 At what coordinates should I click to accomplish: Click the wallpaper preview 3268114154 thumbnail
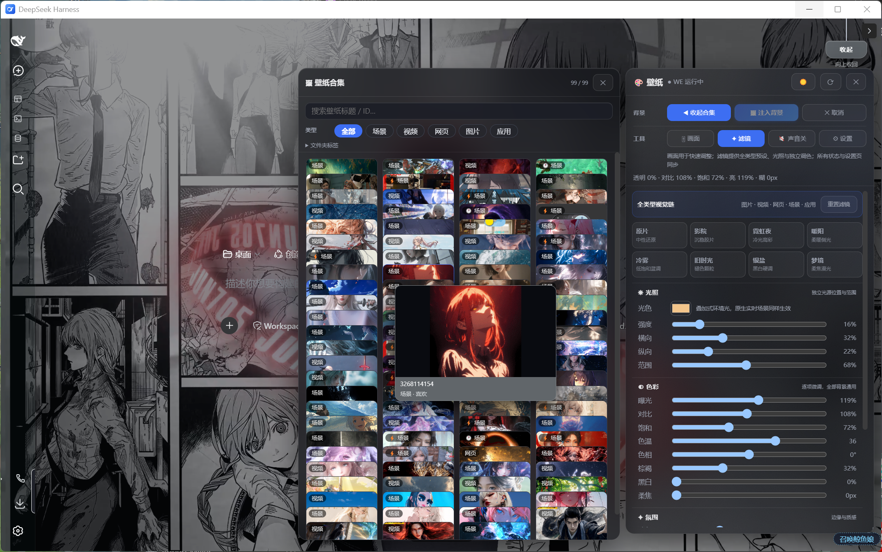click(475, 331)
